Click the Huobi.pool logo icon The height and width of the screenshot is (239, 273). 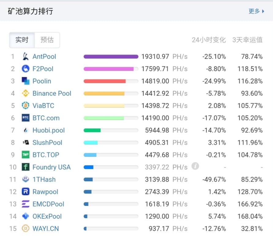pyautogui.click(x=26, y=130)
